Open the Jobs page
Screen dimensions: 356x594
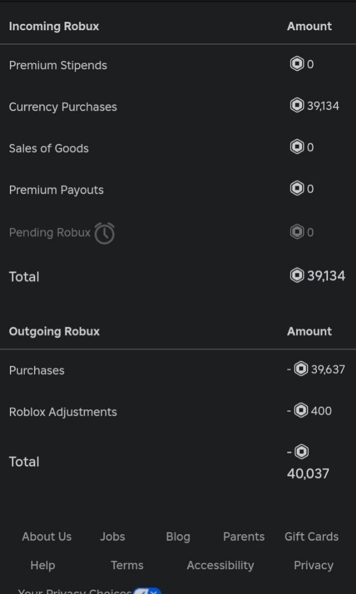(x=113, y=537)
